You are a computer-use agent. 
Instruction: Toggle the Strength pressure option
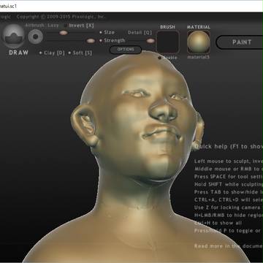(x=113, y=40)
